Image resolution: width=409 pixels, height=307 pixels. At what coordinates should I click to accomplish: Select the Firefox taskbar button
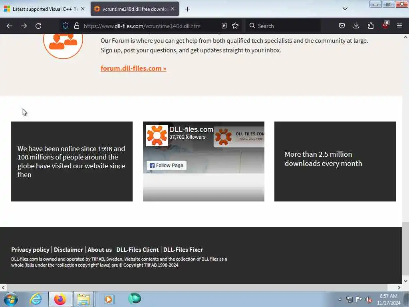pos(60,299)
